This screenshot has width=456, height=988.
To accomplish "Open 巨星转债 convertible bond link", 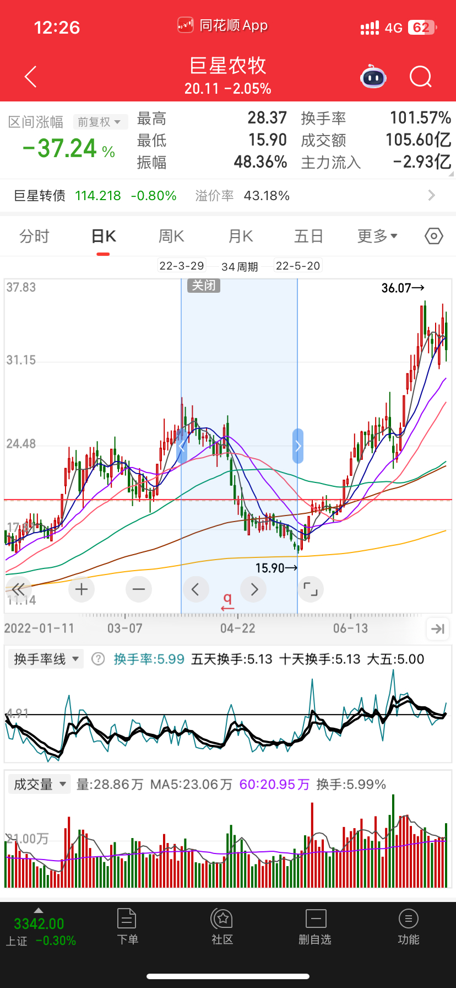I will tap(40, 196).
